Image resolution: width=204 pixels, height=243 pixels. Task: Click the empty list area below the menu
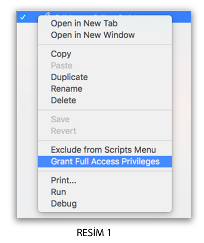[104, 215]
